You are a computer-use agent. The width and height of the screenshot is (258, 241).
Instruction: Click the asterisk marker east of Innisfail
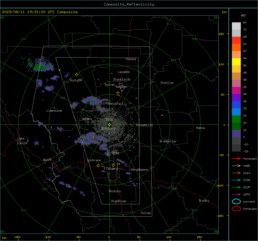point(136,98)
